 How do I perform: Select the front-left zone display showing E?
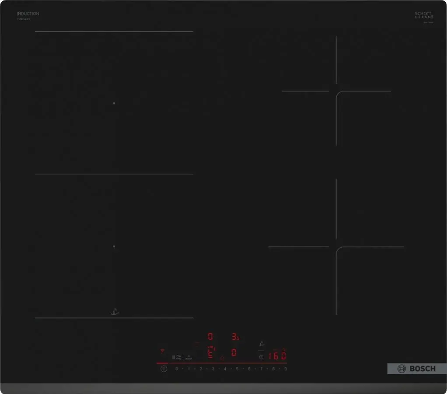click(210, 353)
